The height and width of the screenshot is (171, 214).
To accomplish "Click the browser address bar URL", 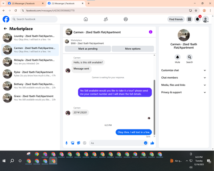I will (51, 11).
